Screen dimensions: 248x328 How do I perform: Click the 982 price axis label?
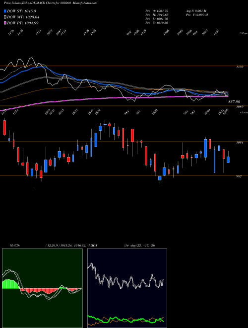pos(239,176)
